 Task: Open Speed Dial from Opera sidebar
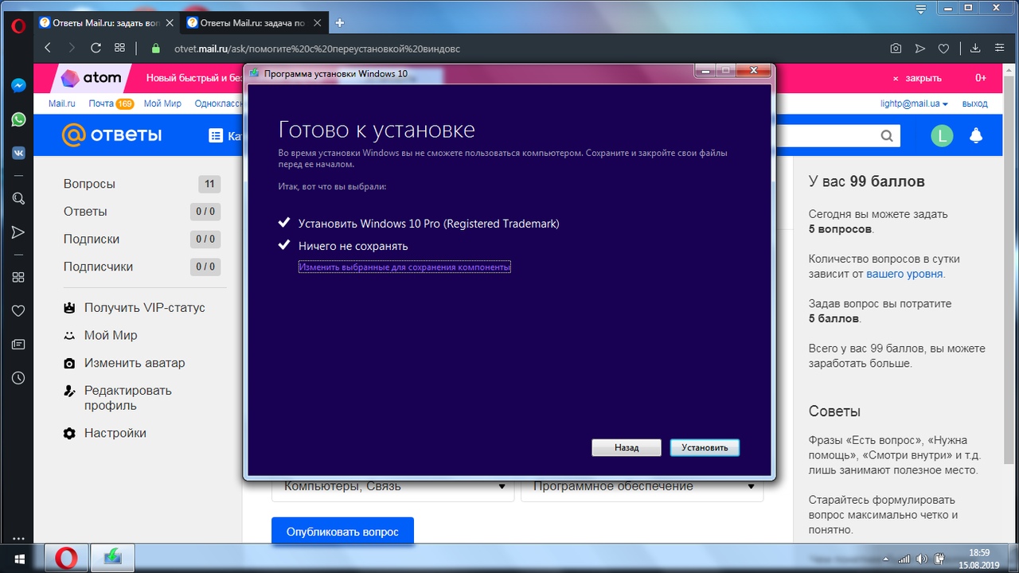(18, 277)
